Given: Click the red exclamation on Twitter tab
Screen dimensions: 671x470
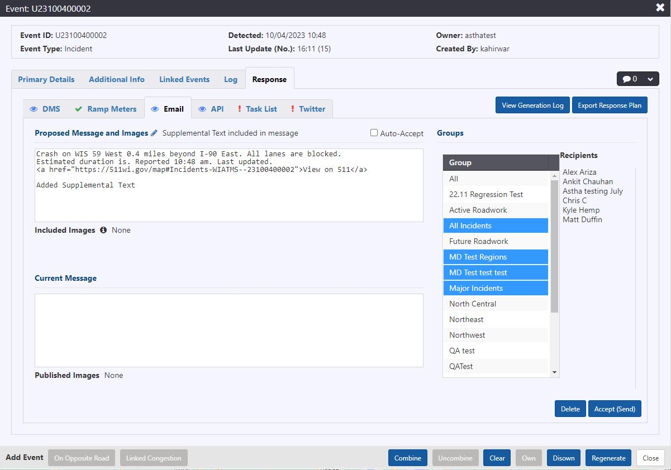Looking at the screenshot, I should click(x=293, y=109).
